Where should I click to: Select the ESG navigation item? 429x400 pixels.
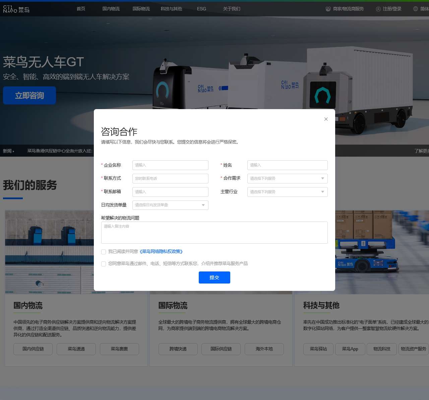pos(201,9)
